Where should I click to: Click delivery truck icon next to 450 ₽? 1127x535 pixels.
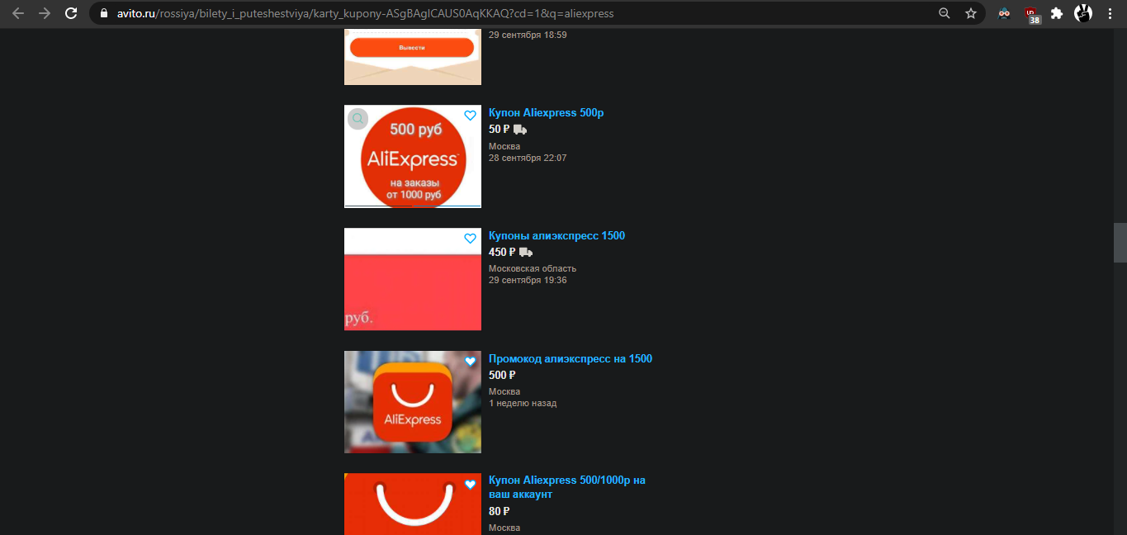click(526, 253)
